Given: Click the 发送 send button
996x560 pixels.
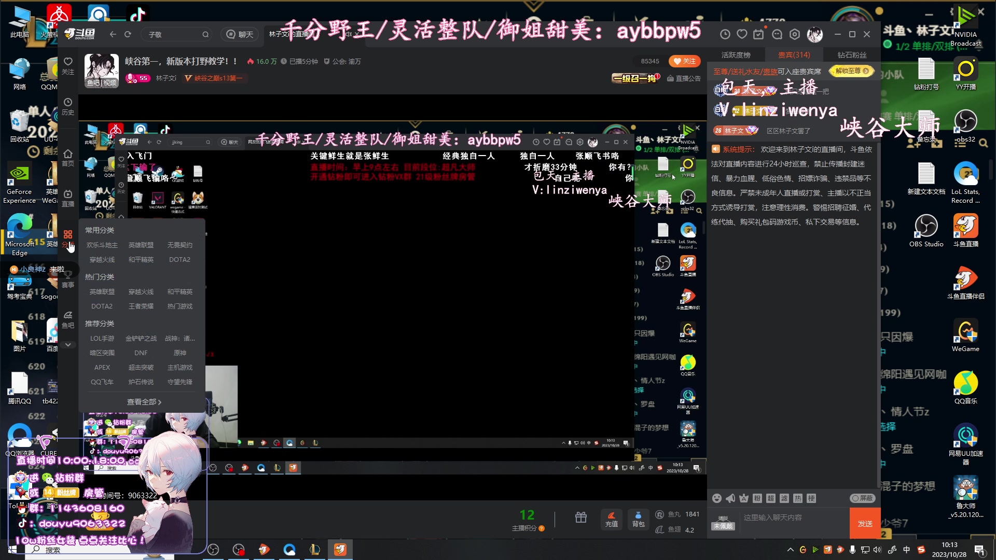Looking at the screenshot, I should (x=865, y=523).
